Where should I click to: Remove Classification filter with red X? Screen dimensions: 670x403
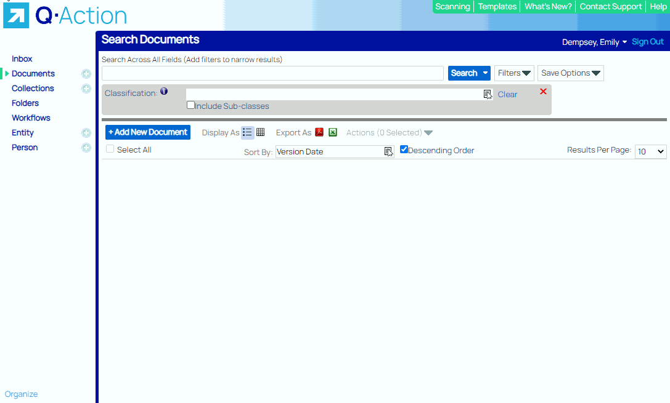[x=543, y=92]
